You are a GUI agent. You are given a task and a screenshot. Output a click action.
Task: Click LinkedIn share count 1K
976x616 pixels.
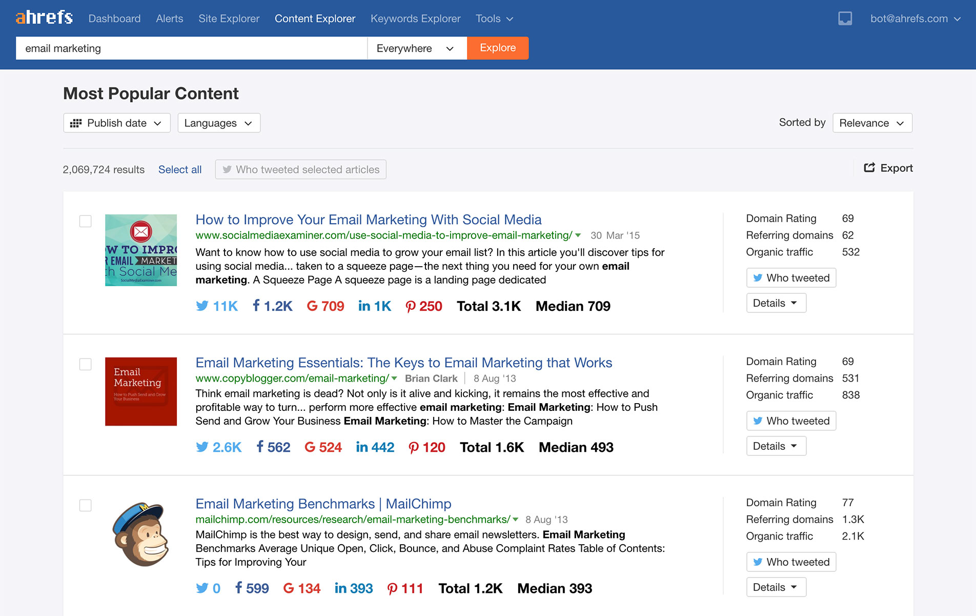375,306
